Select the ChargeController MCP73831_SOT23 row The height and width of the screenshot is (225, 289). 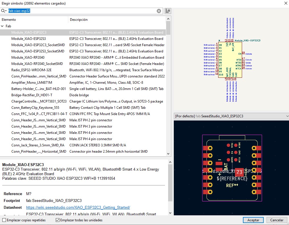point(83,101)
